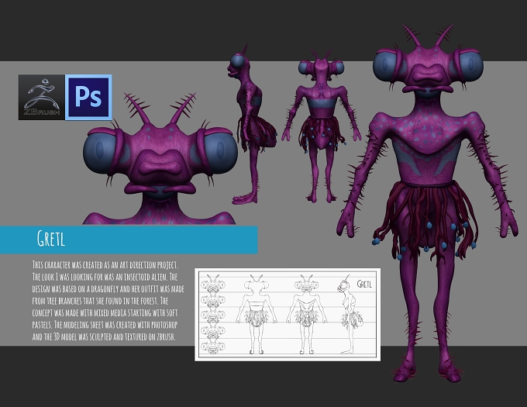Click the stacked head sketches in modeling sheet
Viewport: 527px width, 407px height.
click(213, 314)
